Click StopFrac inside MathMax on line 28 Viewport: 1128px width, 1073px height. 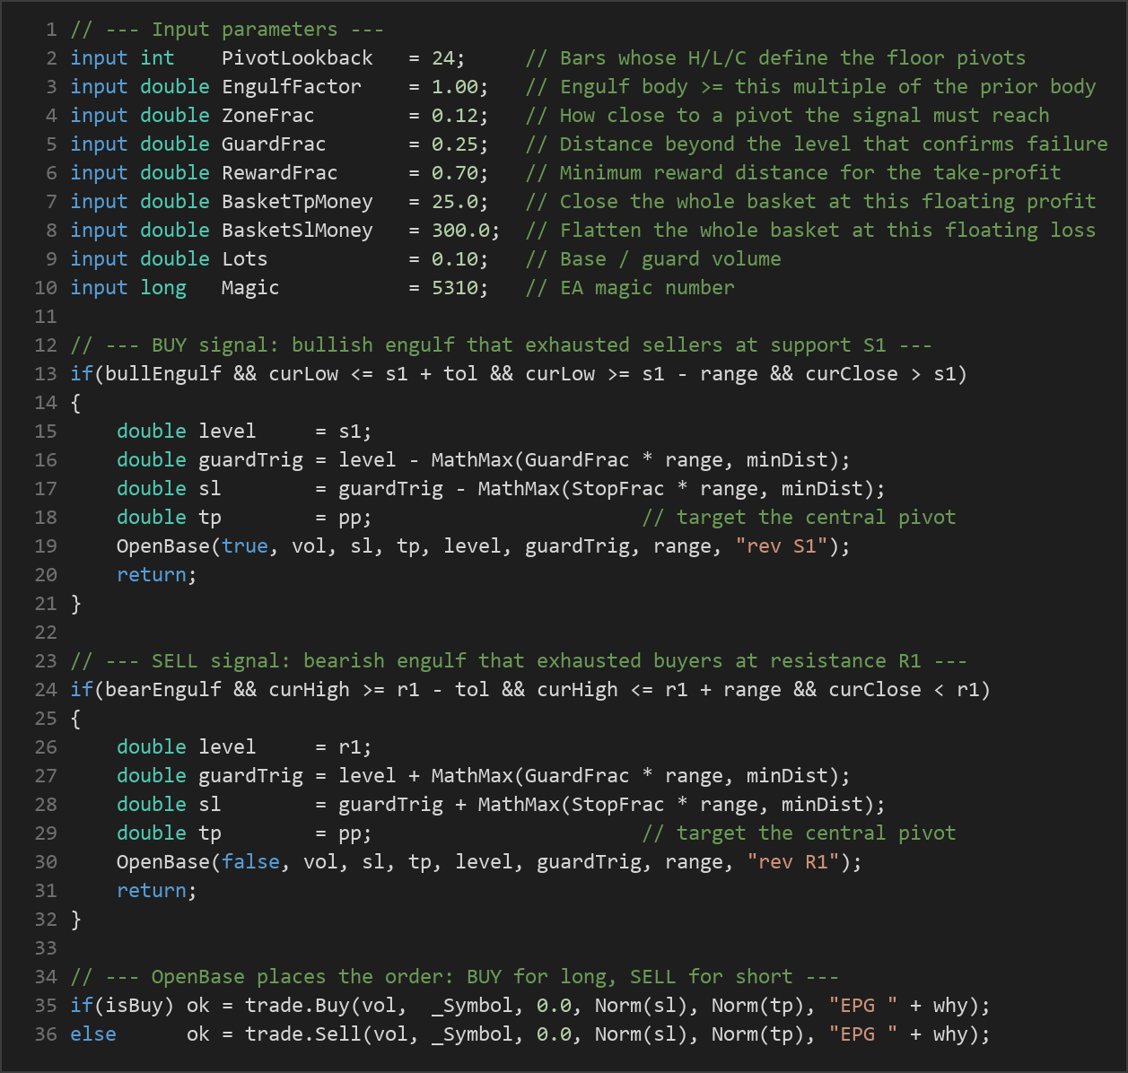pos(618,804)
